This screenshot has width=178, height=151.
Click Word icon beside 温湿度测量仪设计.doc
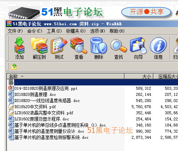(x=11, y=131)
